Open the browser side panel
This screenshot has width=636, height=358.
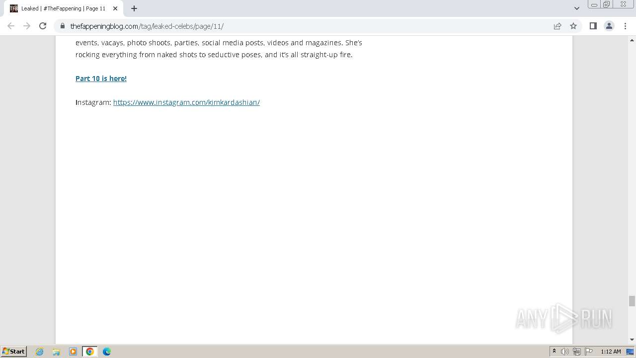tap(593, 26)
